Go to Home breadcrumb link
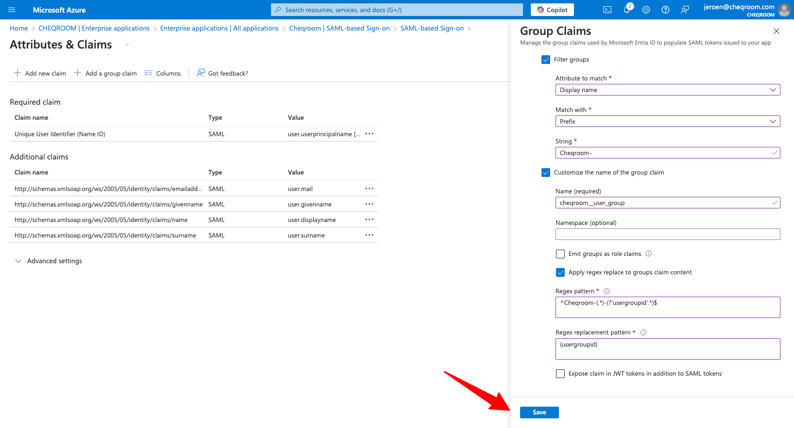 (x=19, y=29)
